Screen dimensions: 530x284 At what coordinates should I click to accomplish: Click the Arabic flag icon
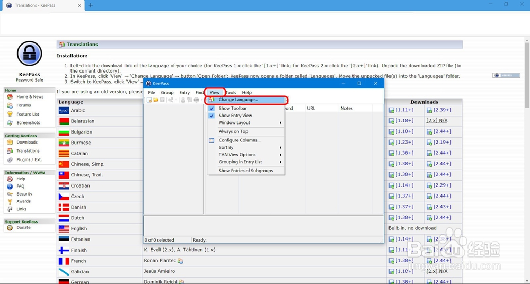pos(64,111)
